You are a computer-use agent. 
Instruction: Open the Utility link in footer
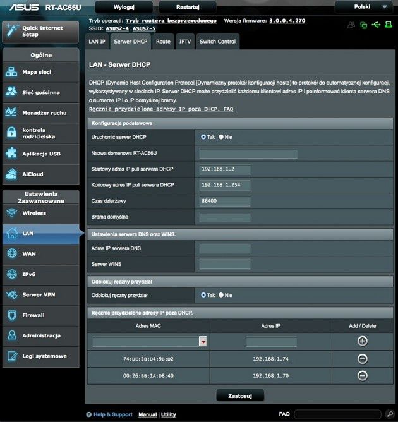(x=169, y=414)
